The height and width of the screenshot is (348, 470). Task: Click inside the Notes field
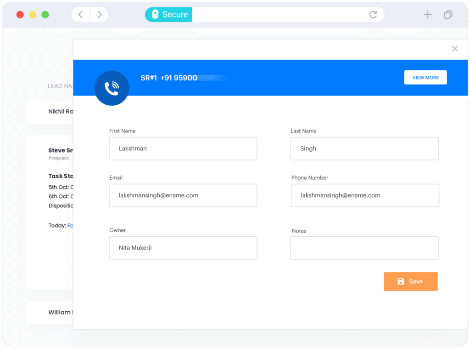364,248
